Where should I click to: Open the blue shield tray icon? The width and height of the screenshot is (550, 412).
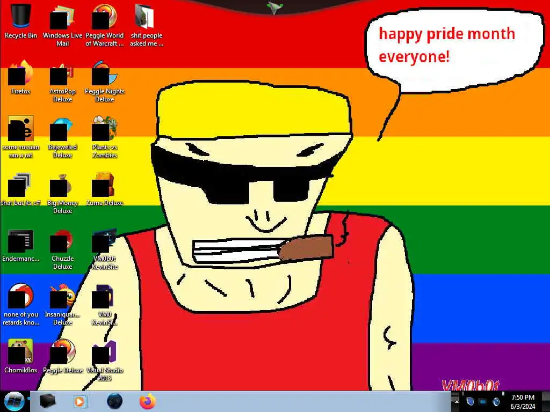tap(471, 401)
